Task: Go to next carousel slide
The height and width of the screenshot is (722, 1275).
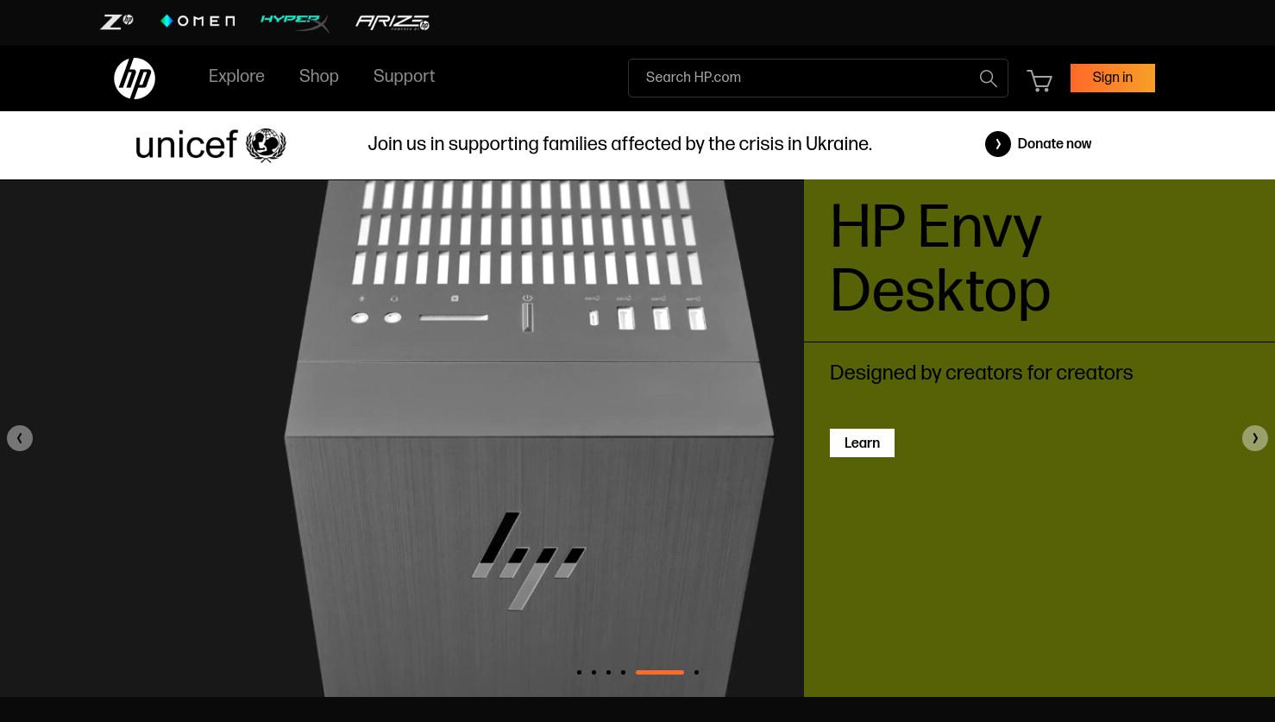Action: click(x=1255, y=438)
